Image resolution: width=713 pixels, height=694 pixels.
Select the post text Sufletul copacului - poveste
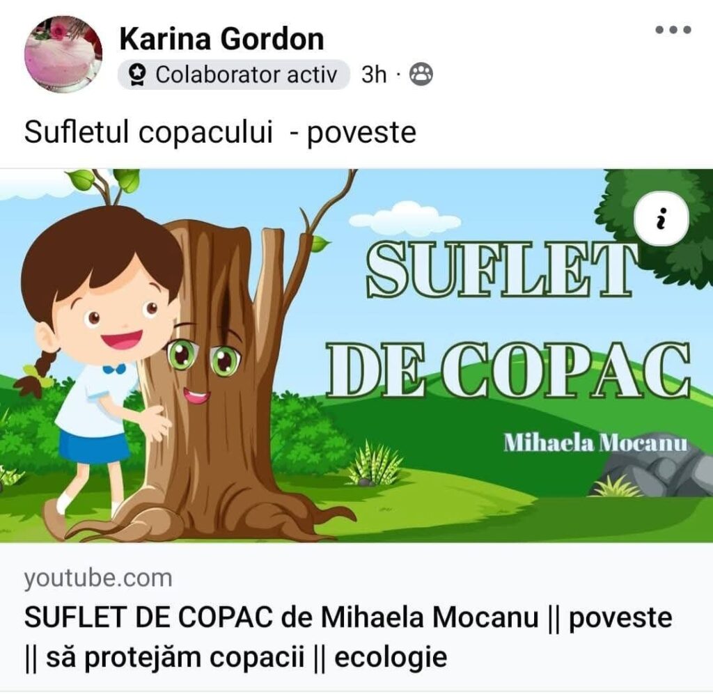click(220, 133)
